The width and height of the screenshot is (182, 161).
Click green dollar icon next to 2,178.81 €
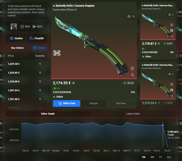tap(159, 43)
